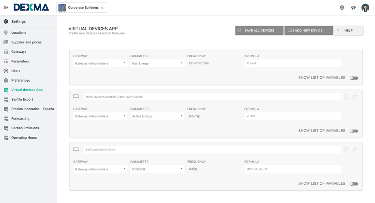
Task: Click the Operating Hours app icon
Action: tap(6, 138)
